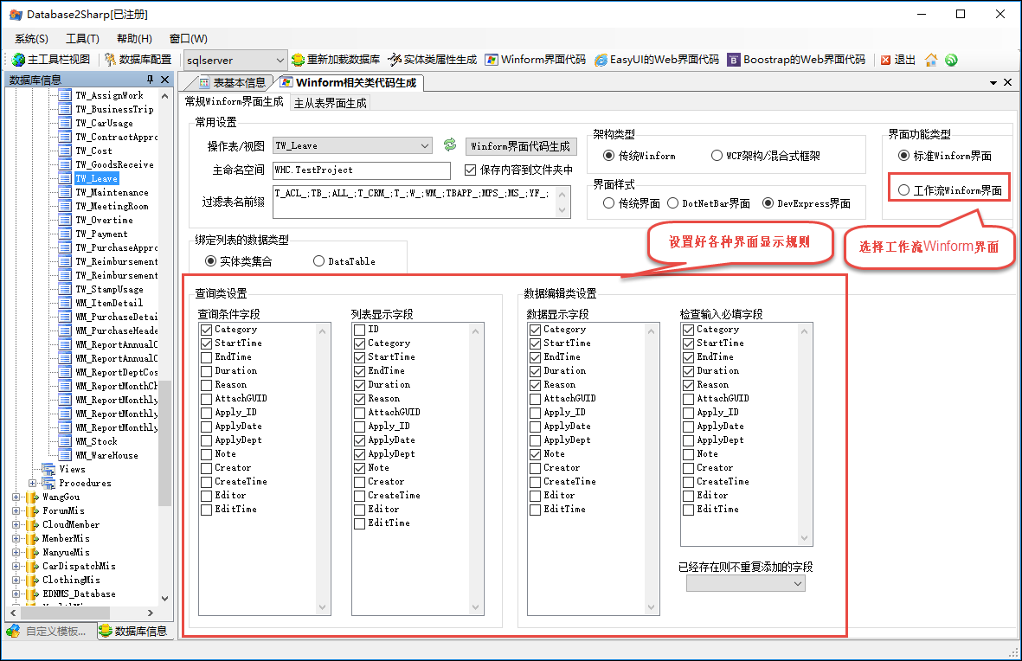
Task: Click the WangGou database icon
Action: click(x=32, y=497)
